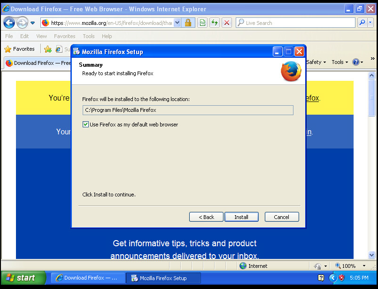Open the Edit menu
The image size is (378, 289).
tap(24, 36)
